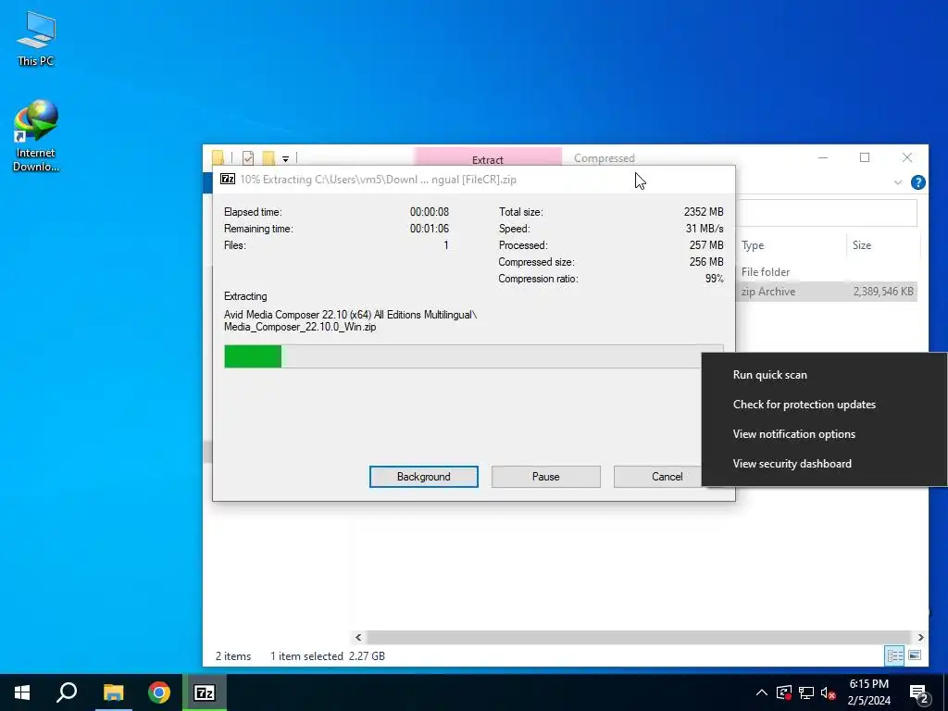Open the quick access toolbar dropdown arrow
Image resolution: width=948 pixels, height=711 pixels.
[x=285, y=158]
